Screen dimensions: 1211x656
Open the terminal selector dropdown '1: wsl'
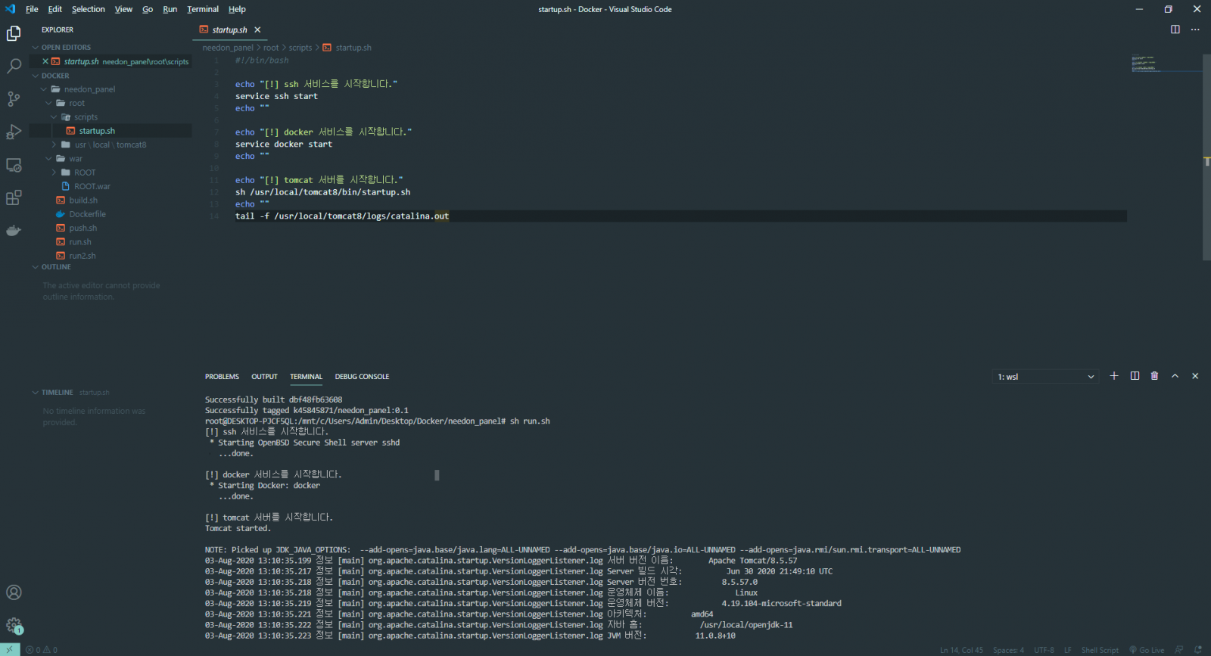(x=1045, y=377)
